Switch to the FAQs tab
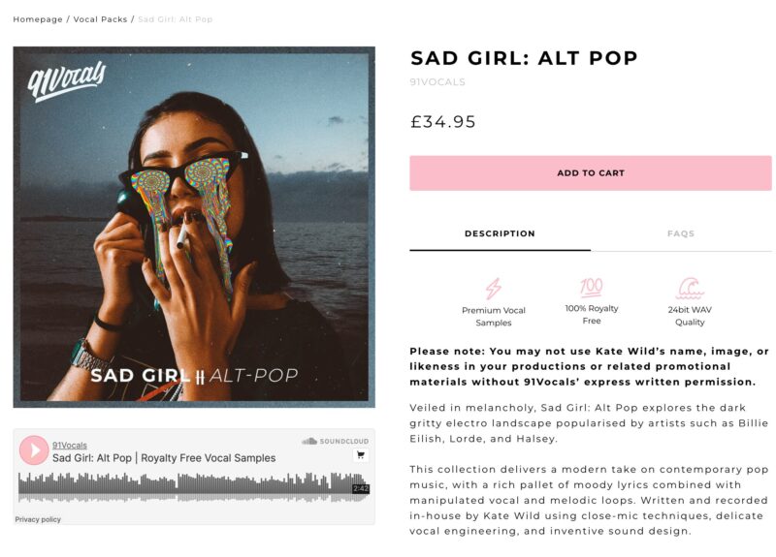Image resolution: width=776 pixels, height=557 pixels. tap(681, 233)
